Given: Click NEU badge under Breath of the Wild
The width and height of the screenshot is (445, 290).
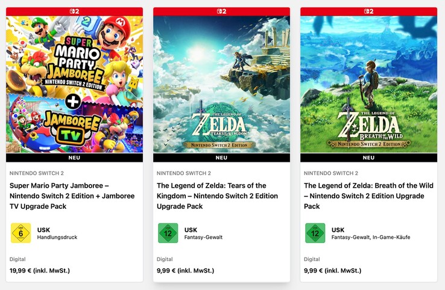Looking at the screenshot, I should coord(368,158).
